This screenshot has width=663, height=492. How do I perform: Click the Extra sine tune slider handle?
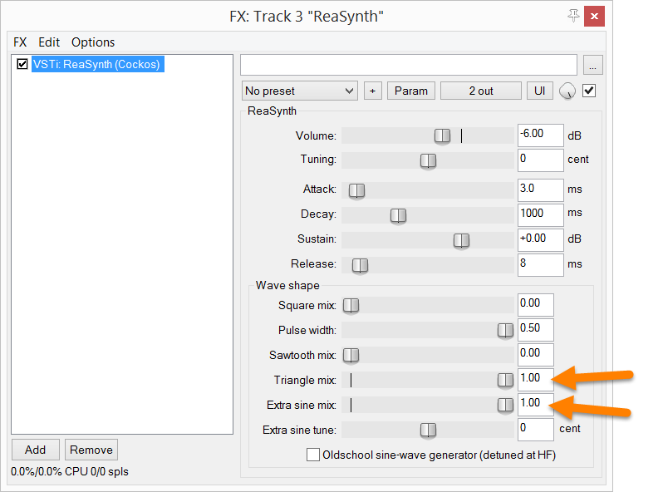click(428, 430)
